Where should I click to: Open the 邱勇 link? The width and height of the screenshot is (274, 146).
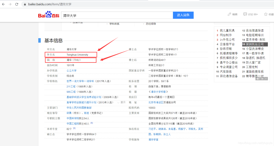click(69, 113)
